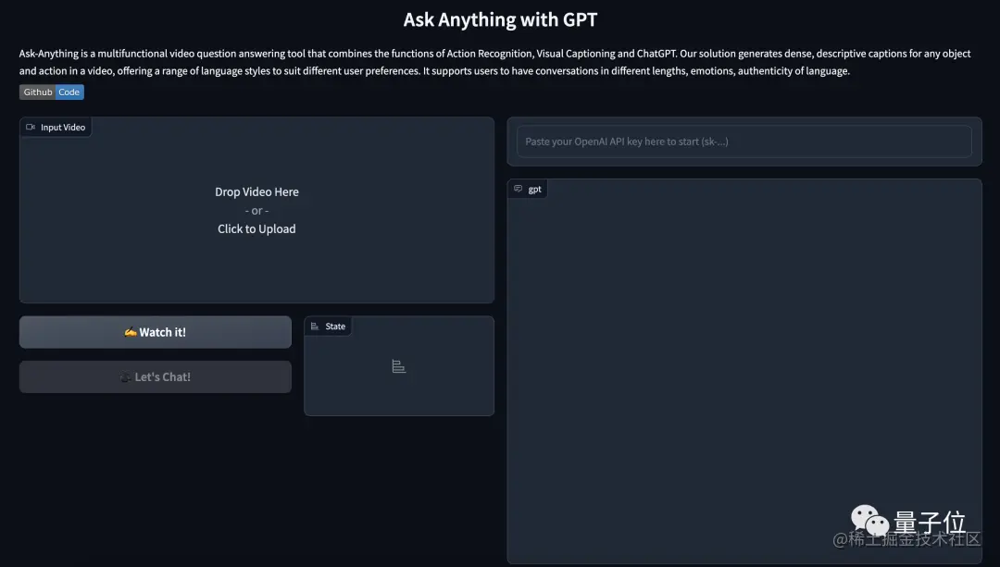The image size is (1000, 567).
Task: Click the WeChat logo watermark
Action: (x=869, y=521)
